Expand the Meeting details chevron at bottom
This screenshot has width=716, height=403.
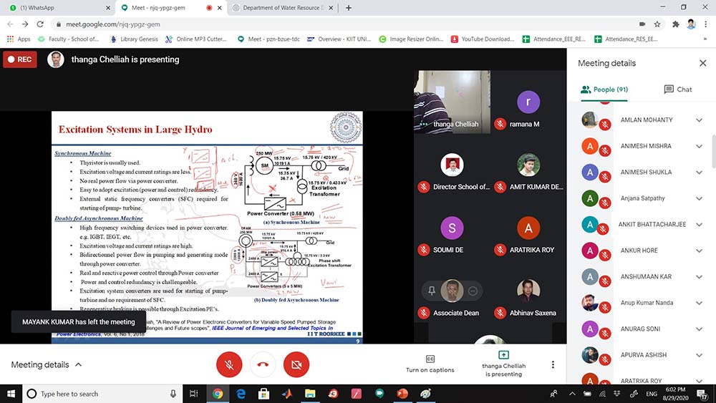pos(78,364)
